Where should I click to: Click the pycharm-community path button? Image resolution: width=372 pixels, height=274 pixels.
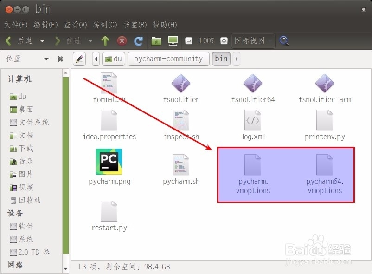tap(168, 59)
